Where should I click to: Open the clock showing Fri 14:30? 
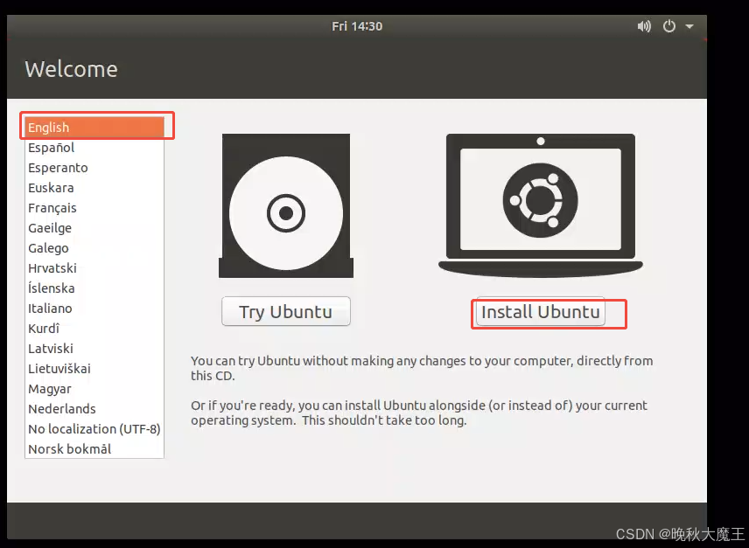click(x=357, y=26)
